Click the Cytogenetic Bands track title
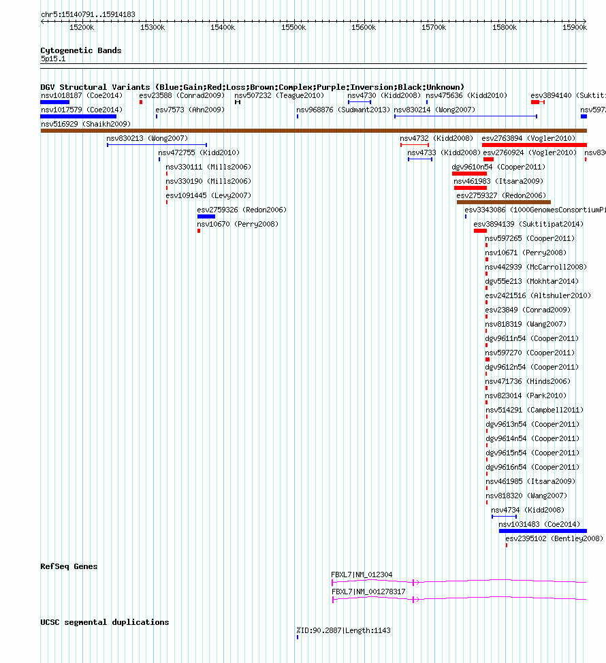The width and height of the screenshot is (606, 663). [x=81, y=51]
